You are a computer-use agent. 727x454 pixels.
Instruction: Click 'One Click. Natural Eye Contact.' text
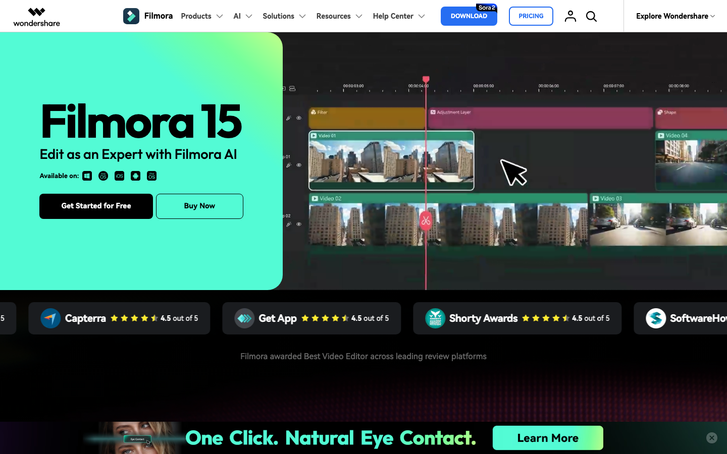(x=331, y=438)
